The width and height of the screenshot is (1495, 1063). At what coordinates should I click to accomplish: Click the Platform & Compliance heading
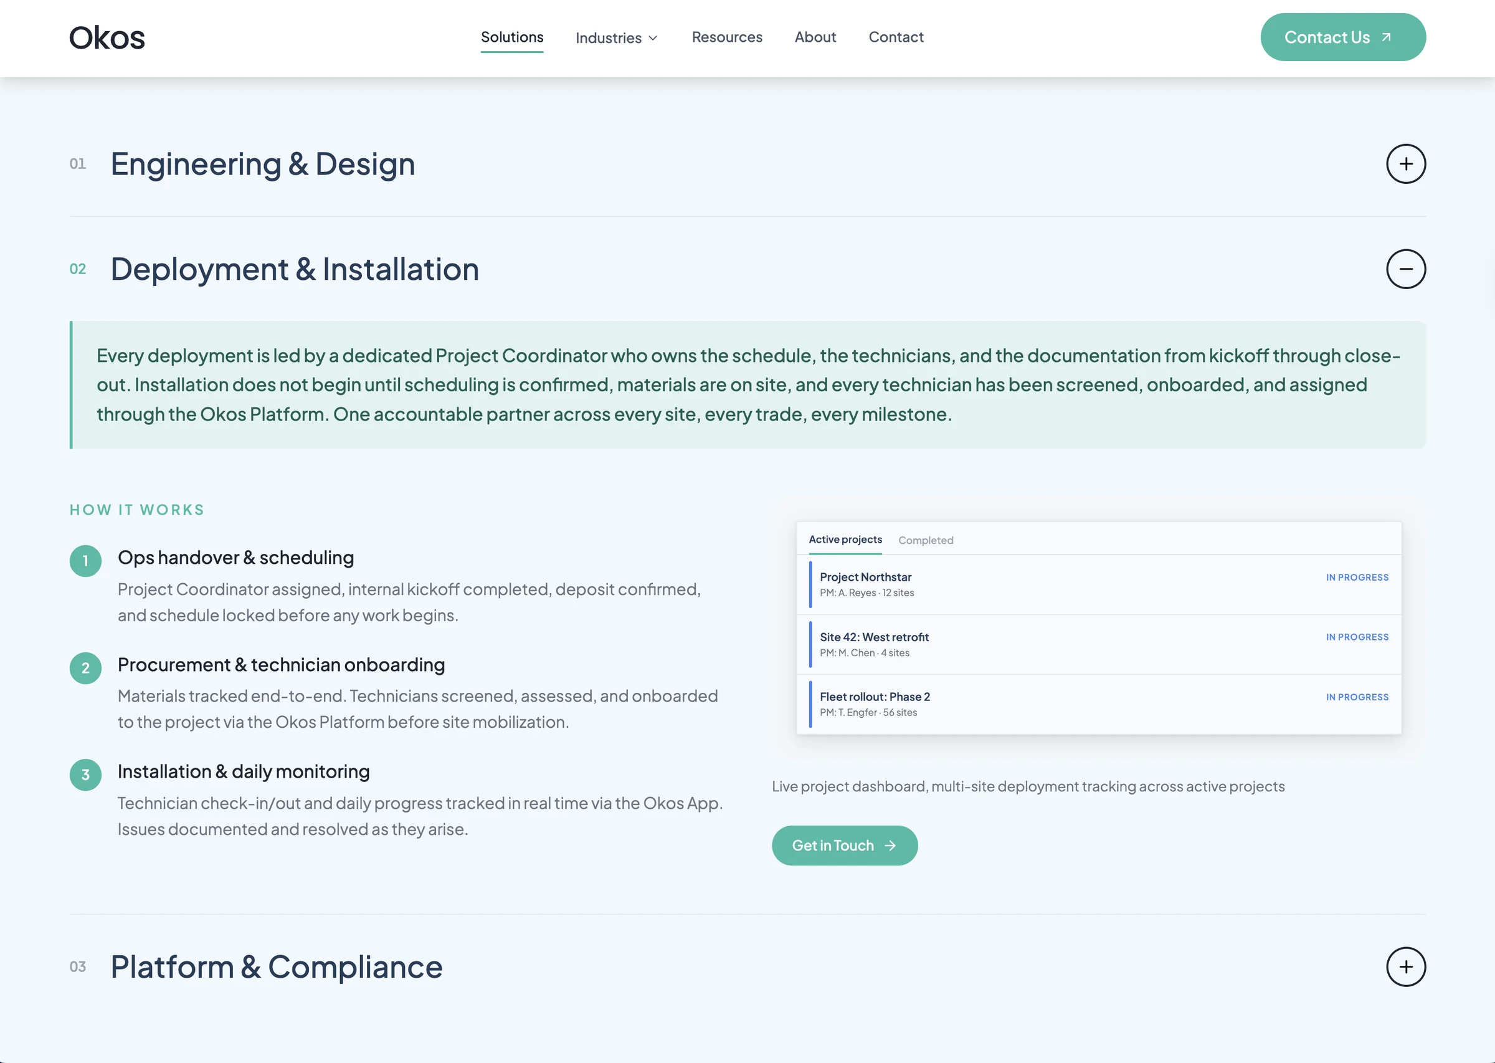click(276, 967)
